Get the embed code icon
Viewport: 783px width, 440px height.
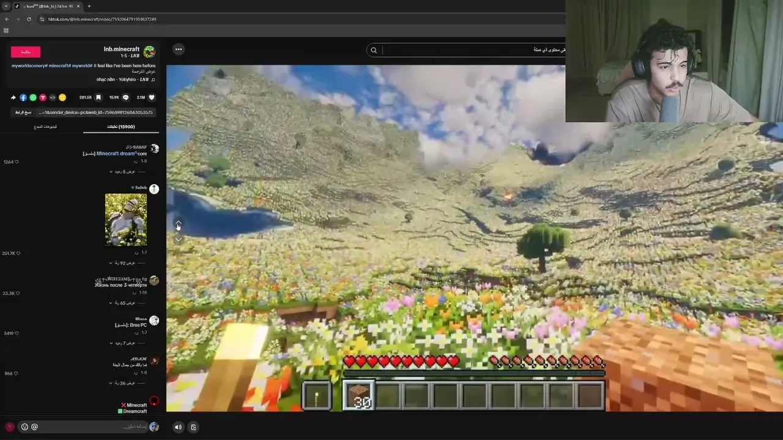click(x=53, y=97)
